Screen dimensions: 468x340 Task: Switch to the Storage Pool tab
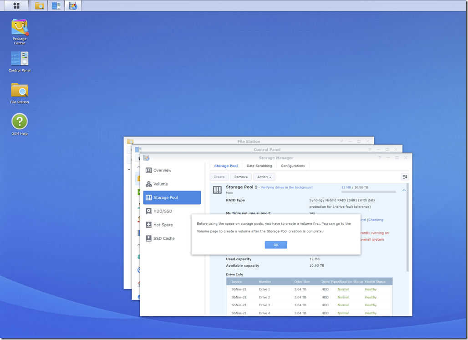coord(226,166)
